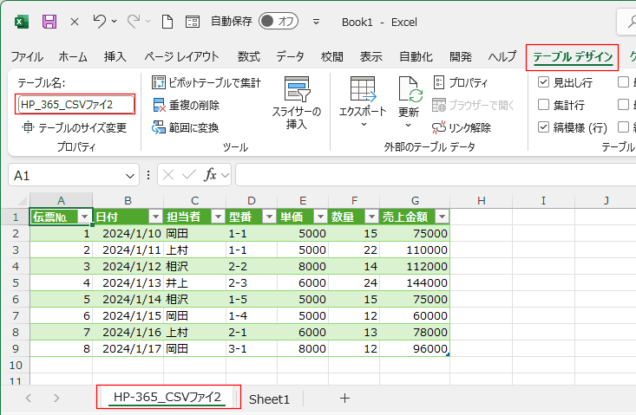
Task: Uncheck Header Row (見出し行) checkbox
Action: point(544,83)
